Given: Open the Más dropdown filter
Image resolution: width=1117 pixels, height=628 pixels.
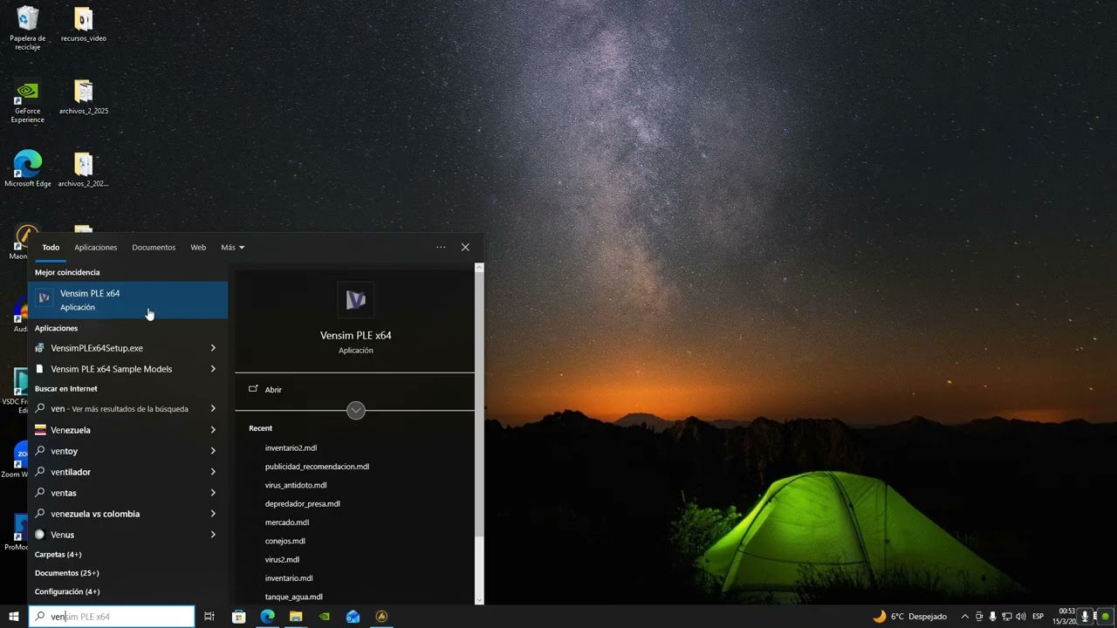Looking at the screenshot, I should (x=233, y=248).
